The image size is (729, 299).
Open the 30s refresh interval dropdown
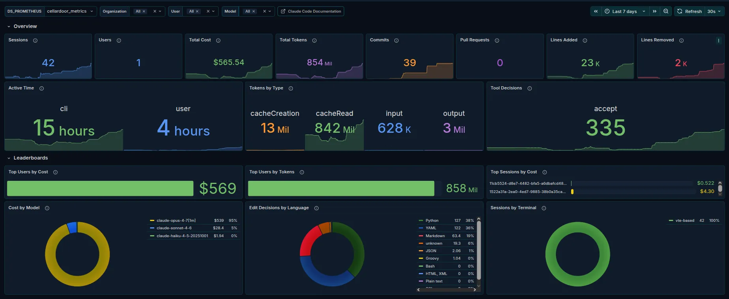(714, 11)
